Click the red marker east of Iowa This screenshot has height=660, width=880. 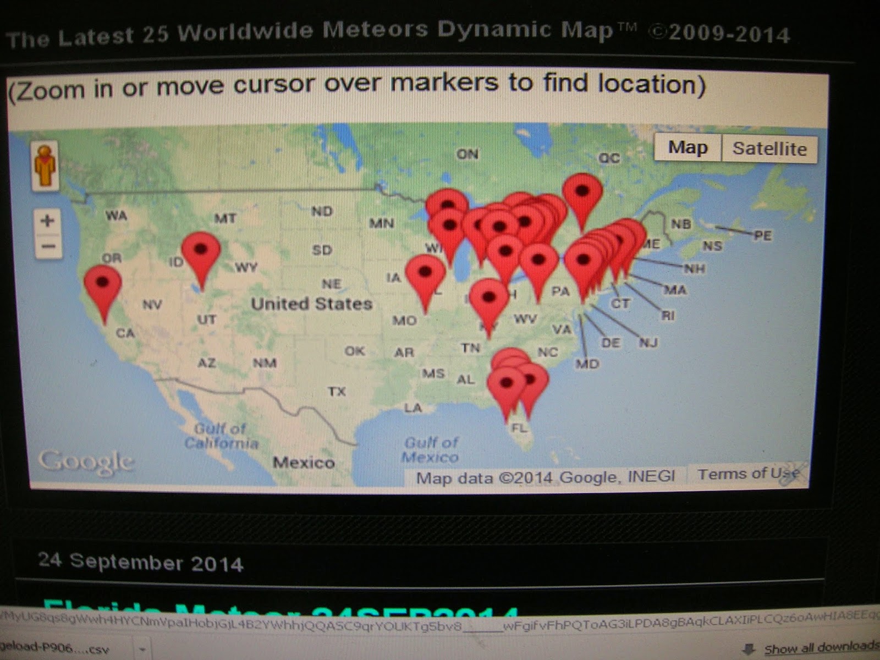[425, 284]
